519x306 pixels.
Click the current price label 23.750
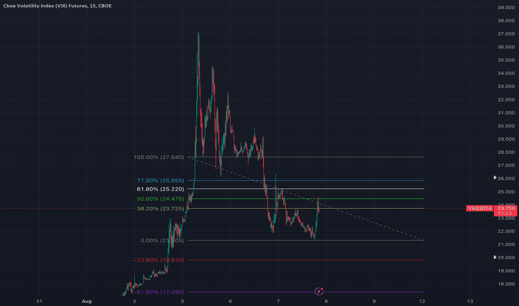point(506,208)
